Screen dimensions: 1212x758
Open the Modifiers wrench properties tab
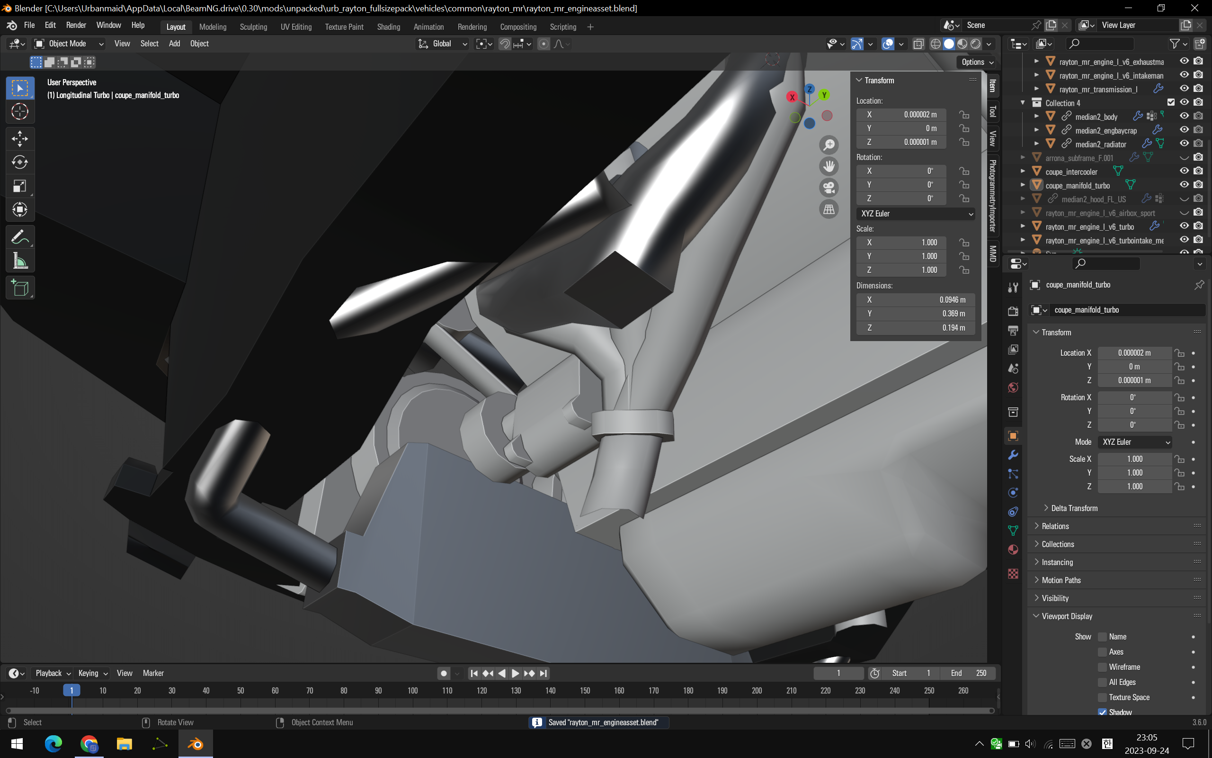click(1013, 455)
